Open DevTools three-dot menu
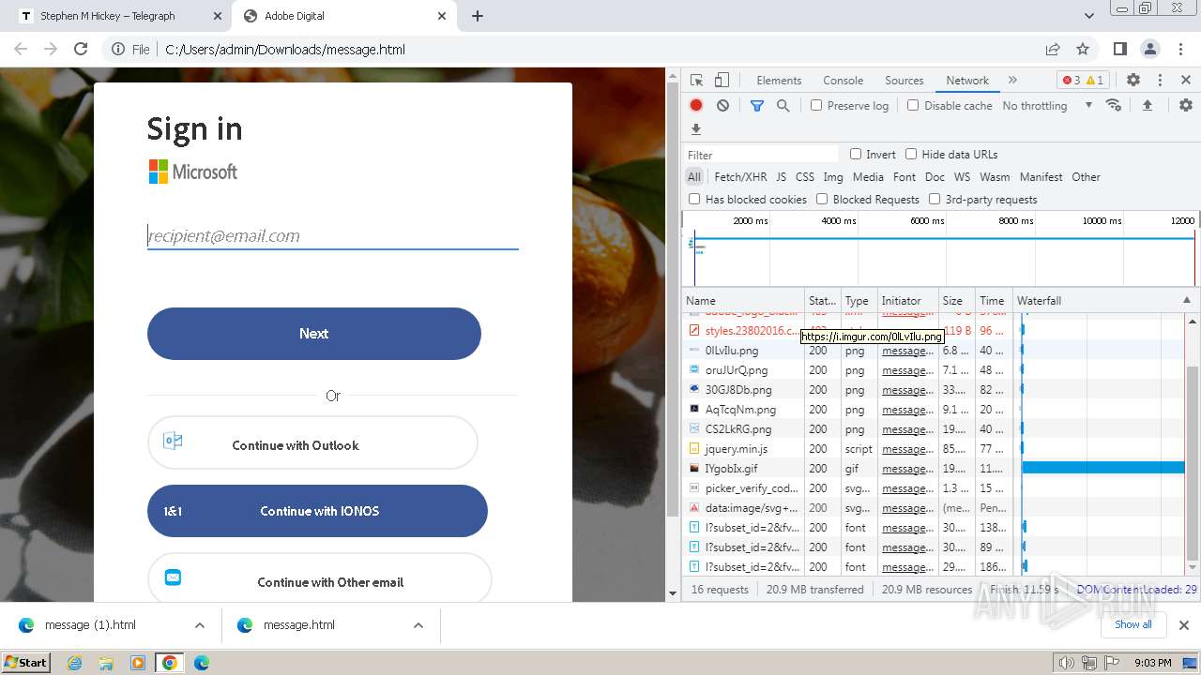Screen dimensions: 1201x675 pyautogui.click(x=1160, y=81)
